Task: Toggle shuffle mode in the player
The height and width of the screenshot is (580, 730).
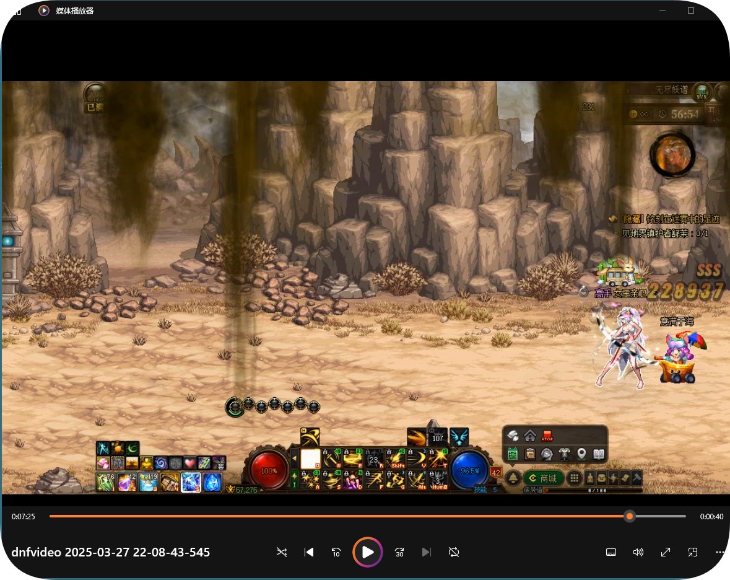Action: point(282,552)
